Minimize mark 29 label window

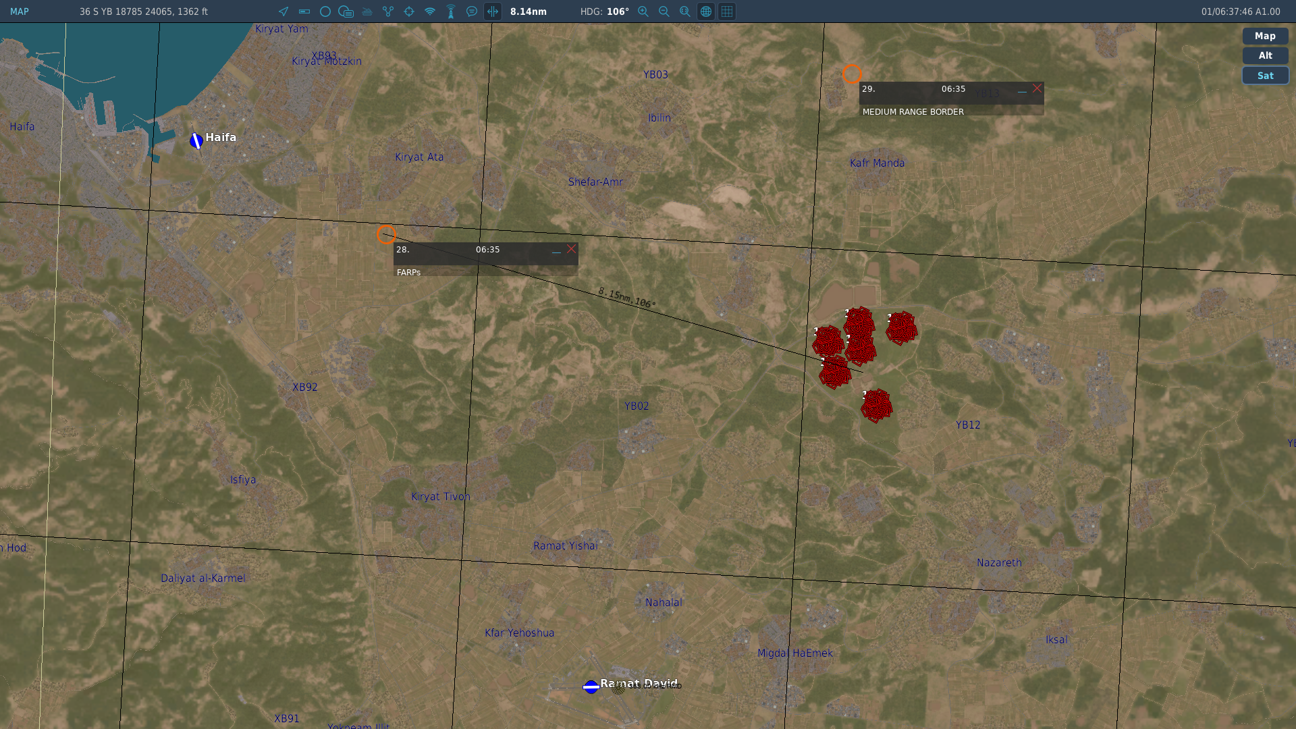coord(1022,90)
